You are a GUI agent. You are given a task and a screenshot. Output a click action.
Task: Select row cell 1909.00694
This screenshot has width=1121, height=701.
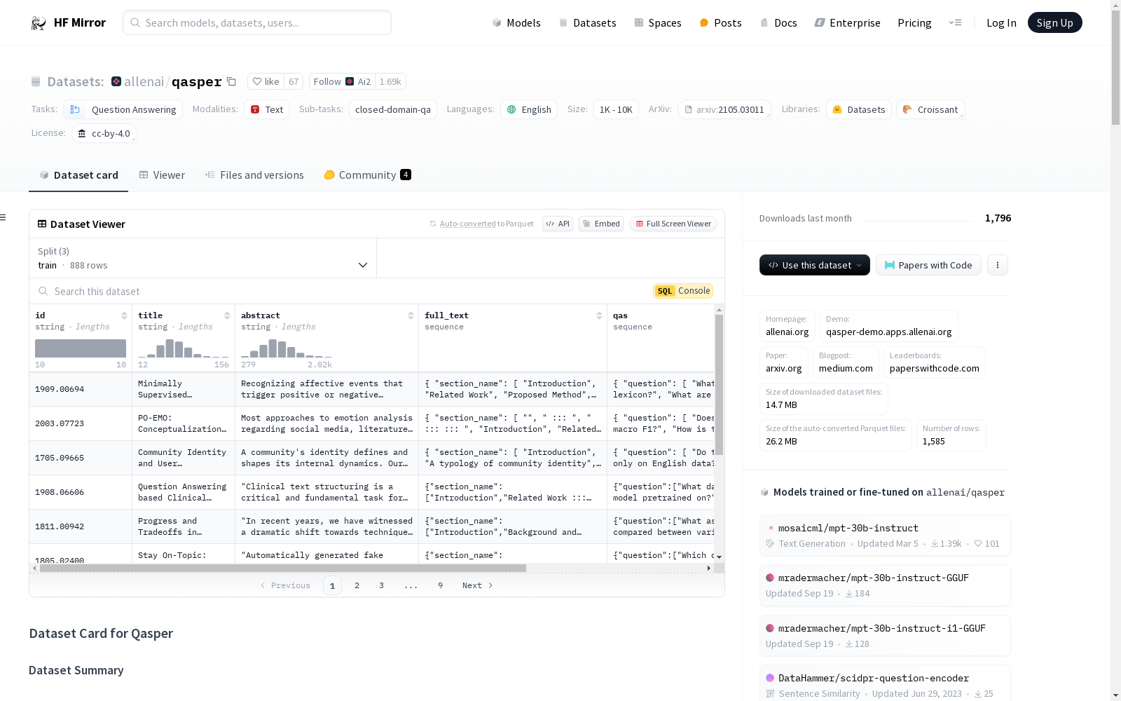[x=81, y=389]
